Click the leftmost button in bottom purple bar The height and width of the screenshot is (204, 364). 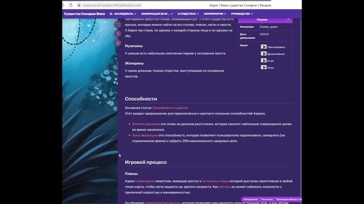click(x=250, y=199)
